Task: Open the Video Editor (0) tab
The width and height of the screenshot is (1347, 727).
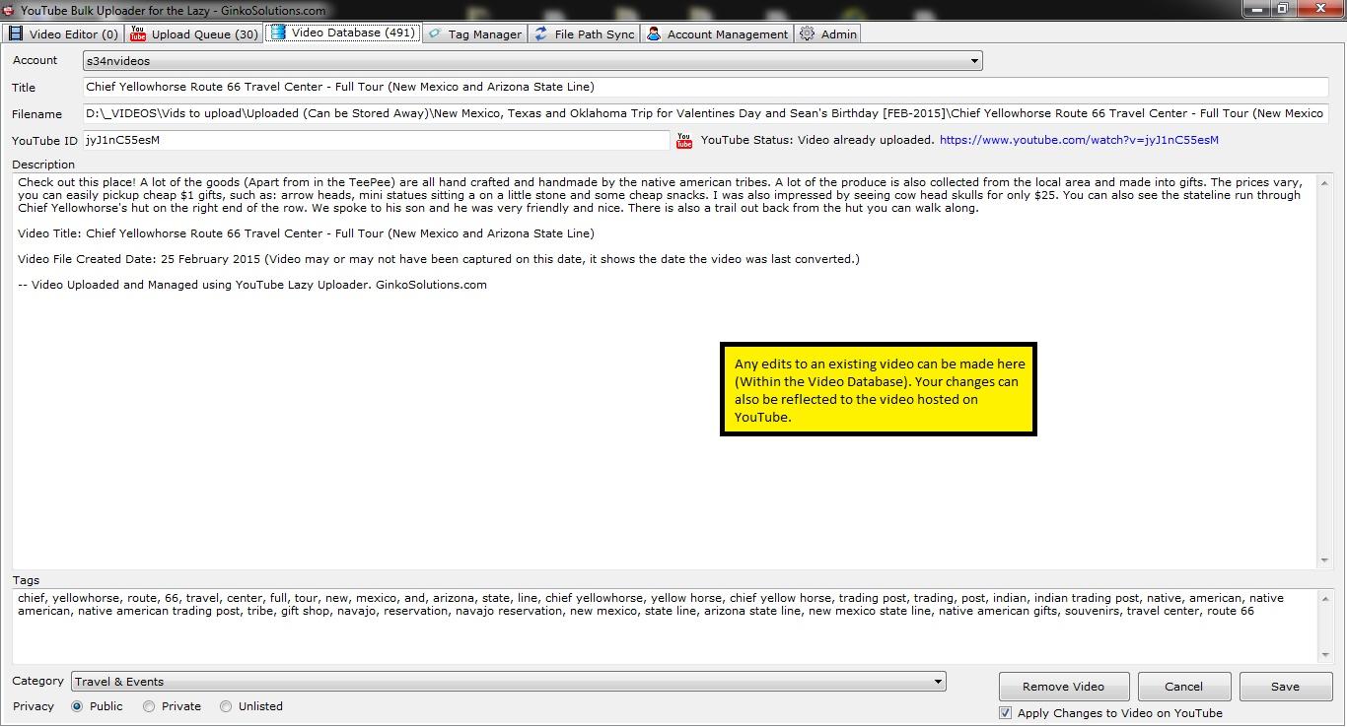Action: pos(63,33)
